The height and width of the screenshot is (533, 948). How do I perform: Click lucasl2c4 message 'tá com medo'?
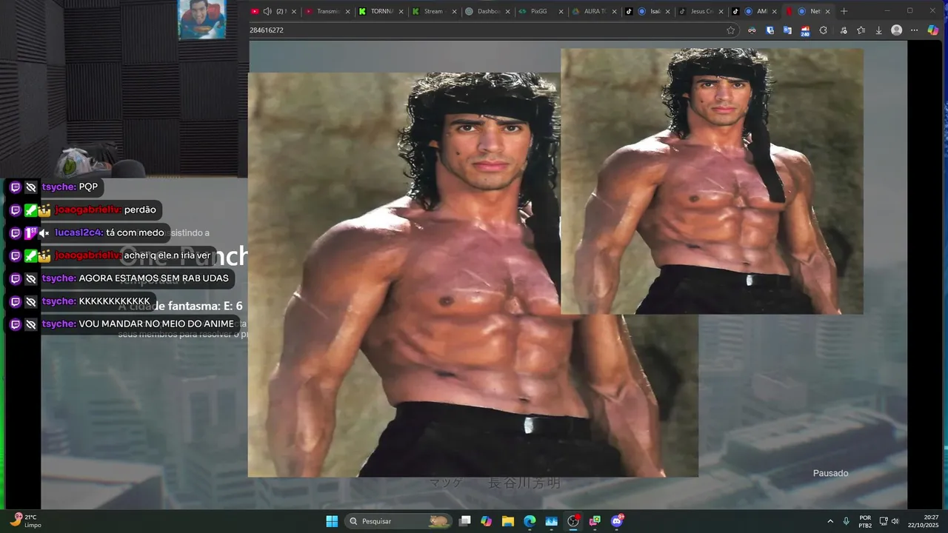pos(135,232)
